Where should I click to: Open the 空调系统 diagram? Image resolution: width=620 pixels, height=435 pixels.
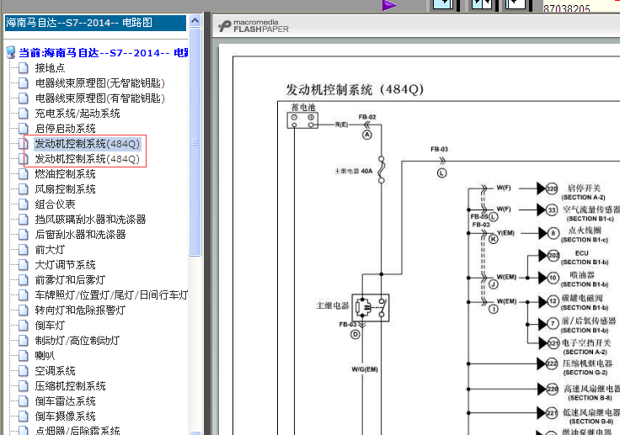(x=55, y=370)
